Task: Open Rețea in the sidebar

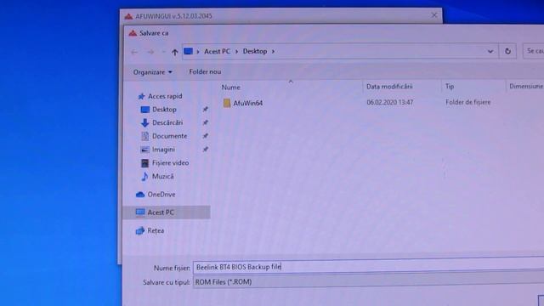Action: tap(156, 230)
